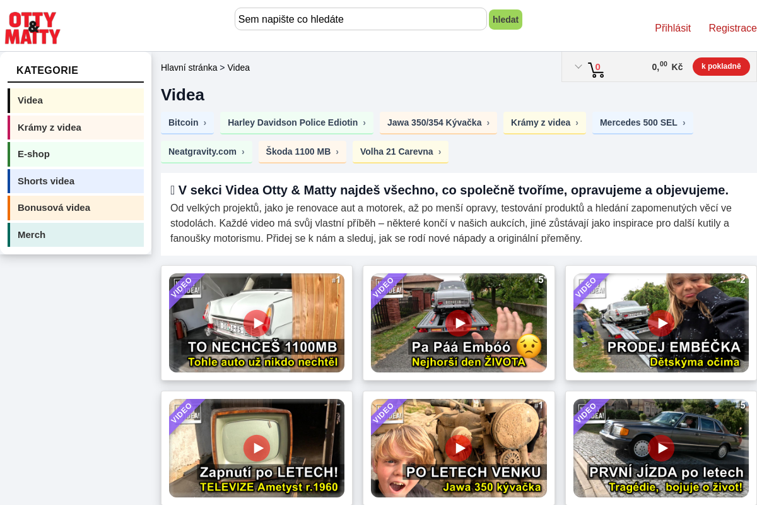Open the Neatgravity.com subcategory chip
The image size is (757, 505).
(x=206, y=151)
